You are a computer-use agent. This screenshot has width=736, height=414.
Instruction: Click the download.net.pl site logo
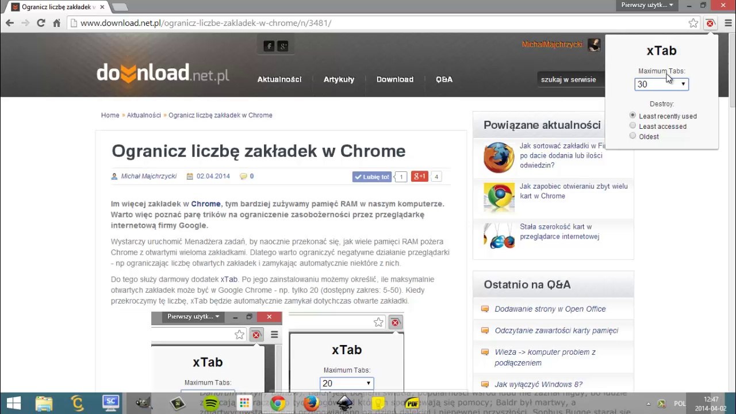[163, 73]
